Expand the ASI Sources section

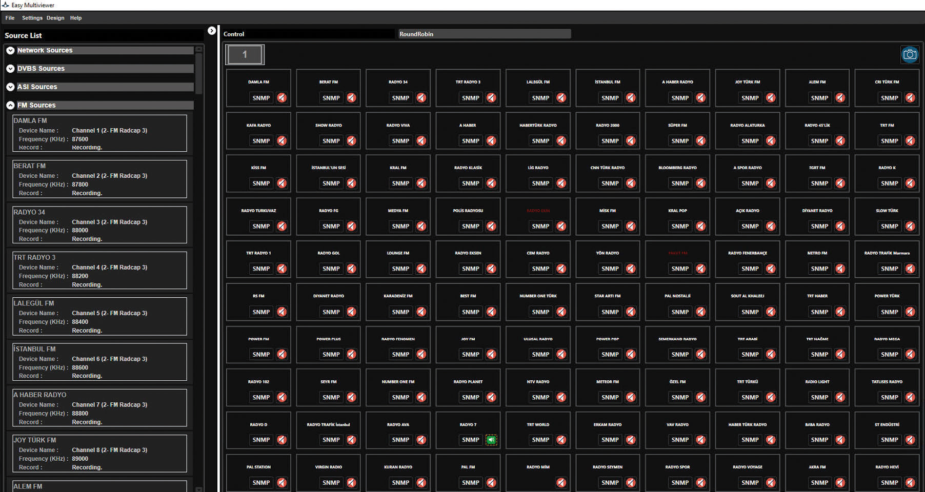pos(10,87)
